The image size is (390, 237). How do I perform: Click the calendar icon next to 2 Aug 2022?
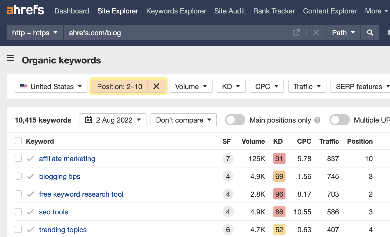click(89, 120)
